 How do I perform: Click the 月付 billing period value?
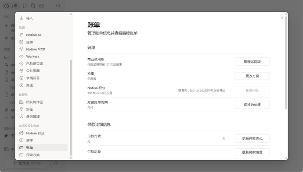point(90,107)
